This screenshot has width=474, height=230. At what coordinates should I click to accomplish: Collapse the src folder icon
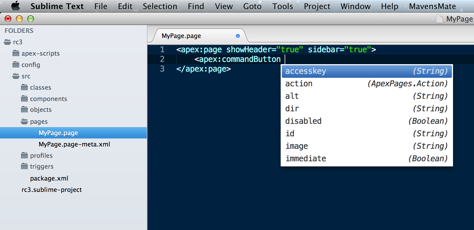tap(16, 76)
